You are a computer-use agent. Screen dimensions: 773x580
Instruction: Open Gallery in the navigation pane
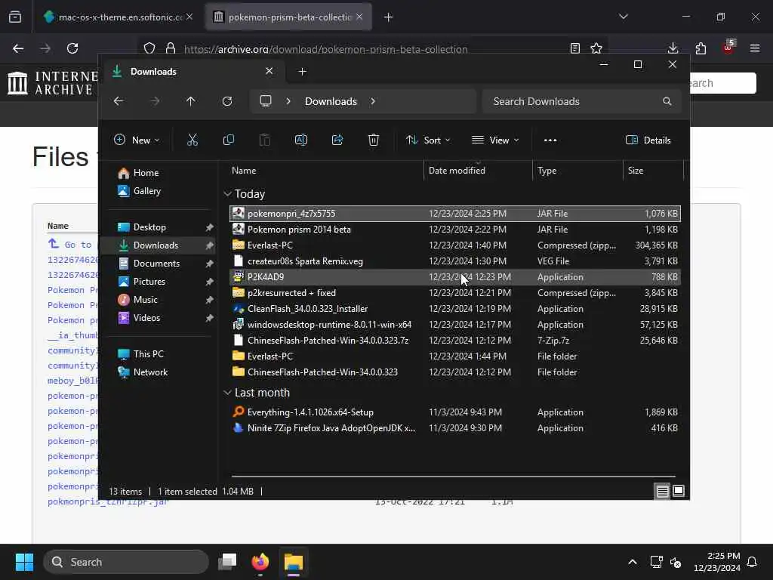[147, 191]
